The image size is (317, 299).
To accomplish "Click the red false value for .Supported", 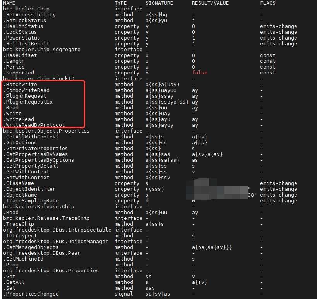I will [x=199, y=73].
